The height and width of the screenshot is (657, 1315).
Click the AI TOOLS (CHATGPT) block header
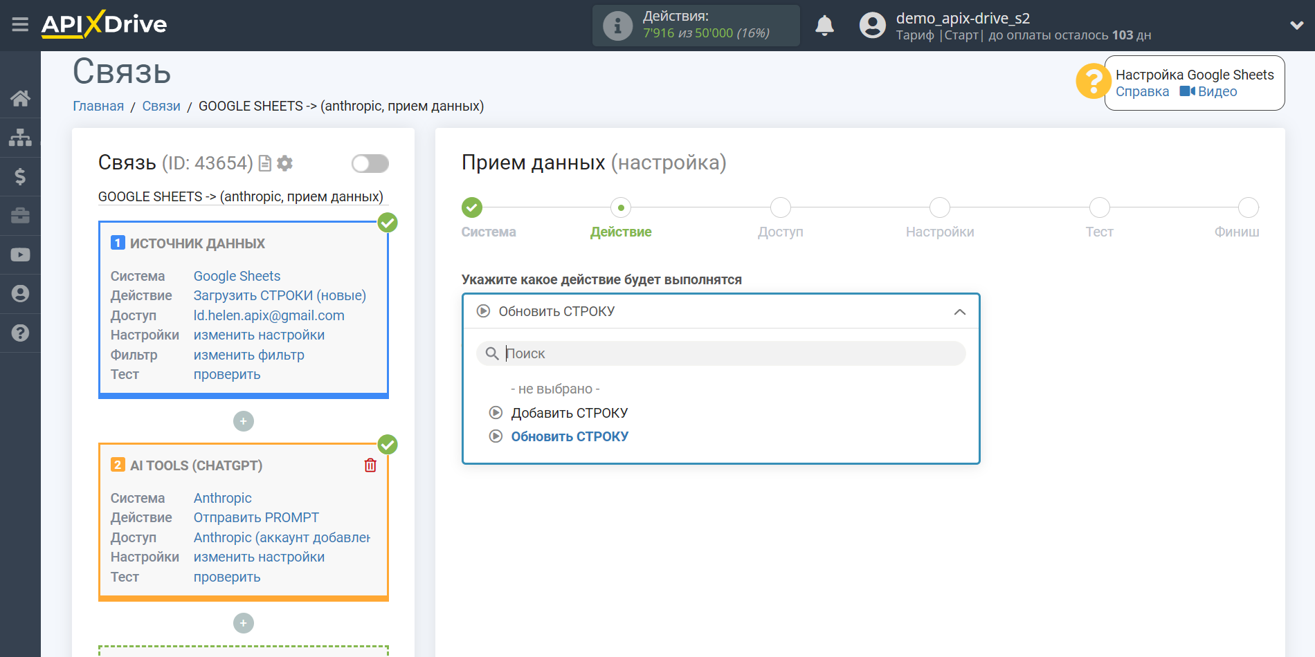click(196, 465)
